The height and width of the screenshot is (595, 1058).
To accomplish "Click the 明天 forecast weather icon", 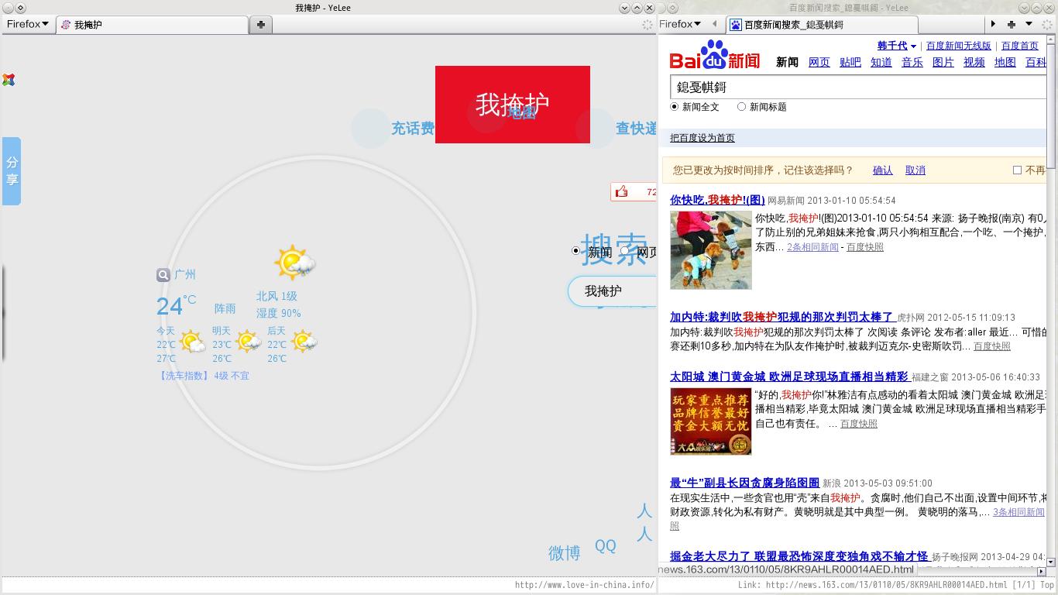I will point(248,342).
